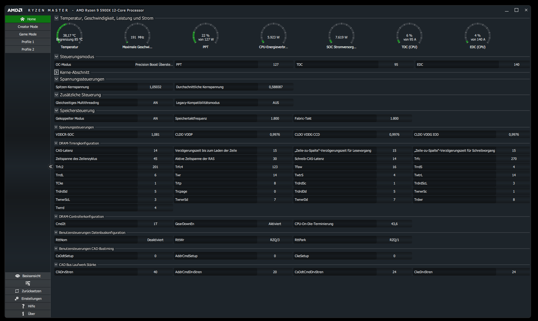Collapse the Spannungssteuerungen subsection under Speichersteuerung
The height and width of the screenshot is (321, 538).
click(56, 127)
